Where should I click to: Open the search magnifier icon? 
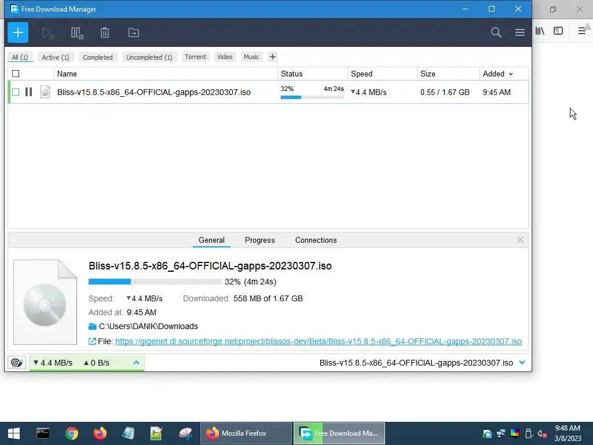[496, 32]
